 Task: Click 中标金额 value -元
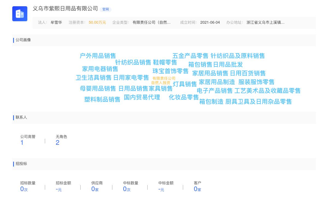tap(161, 189)
